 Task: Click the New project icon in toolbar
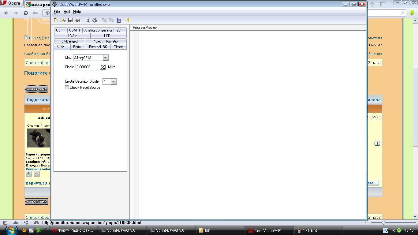click(x=56, y=20)
